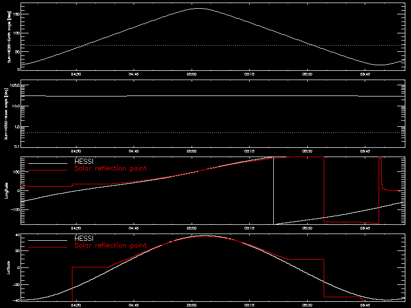This screenshot has width=411, height=308.
Task: Click the '-40' tick on Latitude axis
Action: (x=16, y=300)
